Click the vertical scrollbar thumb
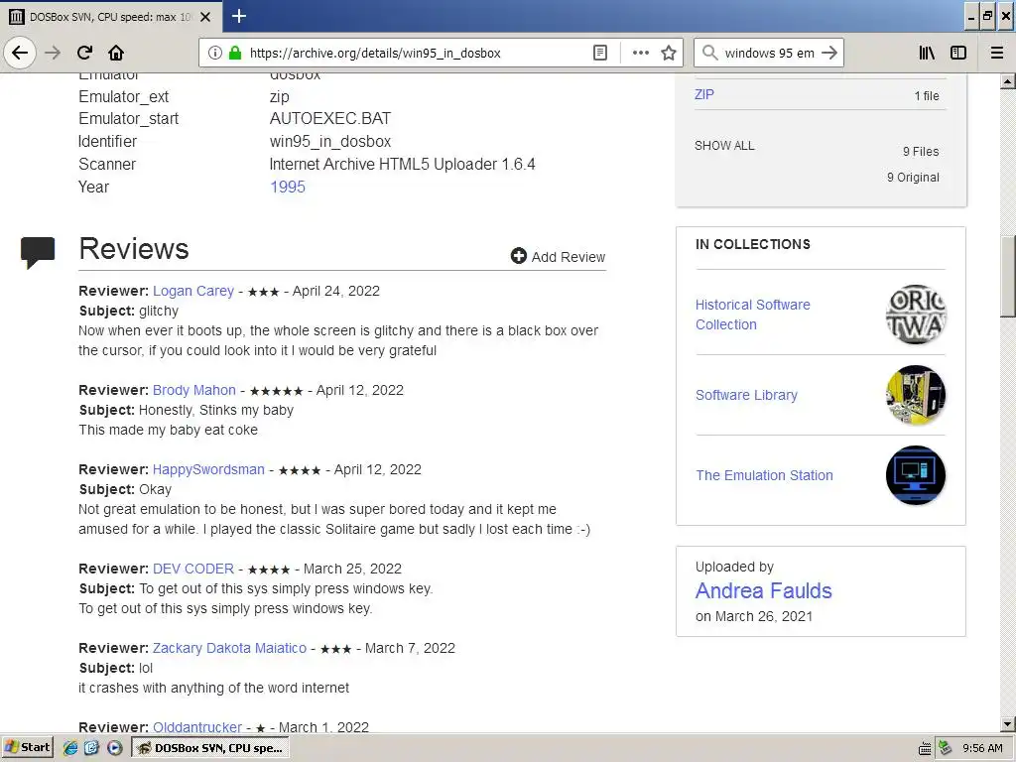1016x762 pixels. [1008, 277]
